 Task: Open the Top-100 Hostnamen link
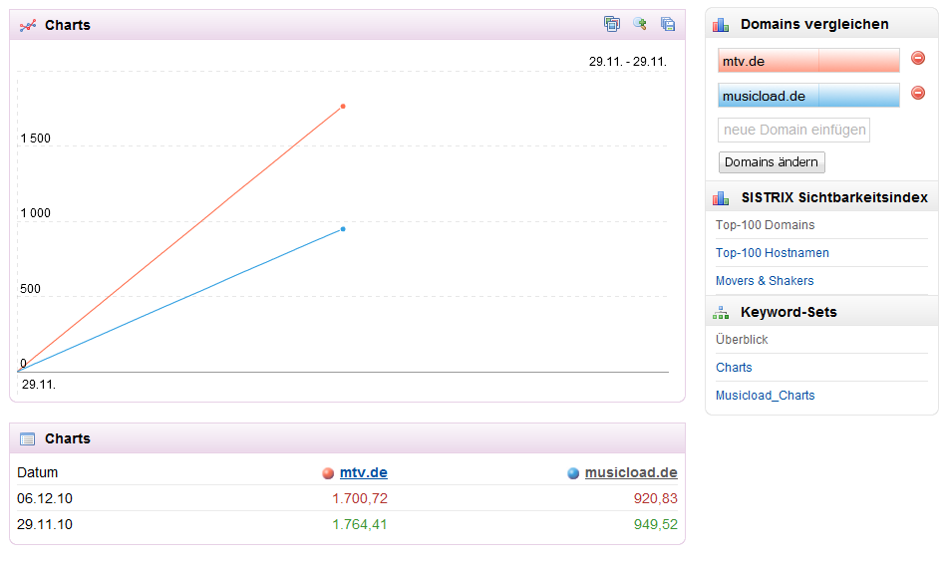pos(773,253)
